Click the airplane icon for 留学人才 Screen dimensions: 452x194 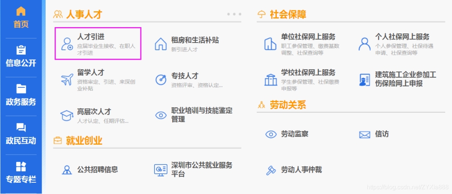[67, 80]
